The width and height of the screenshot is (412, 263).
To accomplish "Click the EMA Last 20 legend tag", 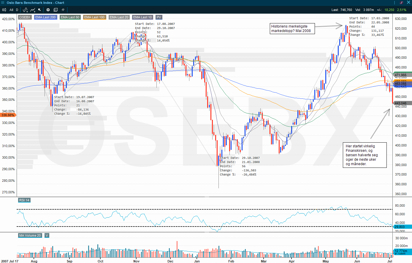I will [119, 17].
